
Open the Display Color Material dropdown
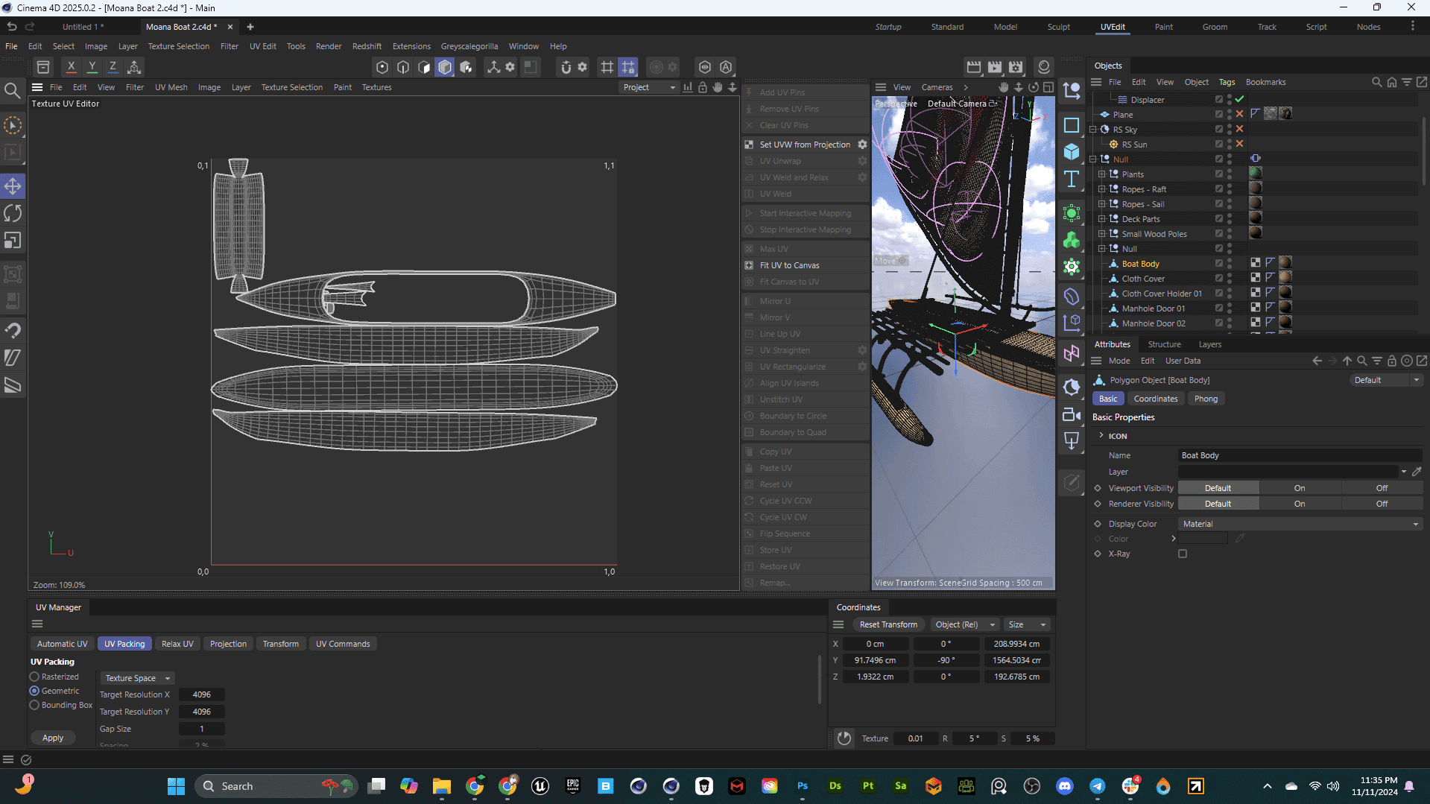(1300, 524)
